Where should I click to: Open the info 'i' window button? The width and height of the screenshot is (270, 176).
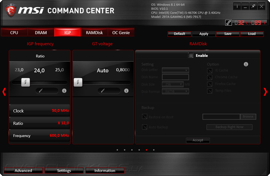pyautogui.click(x=237, y=6)
